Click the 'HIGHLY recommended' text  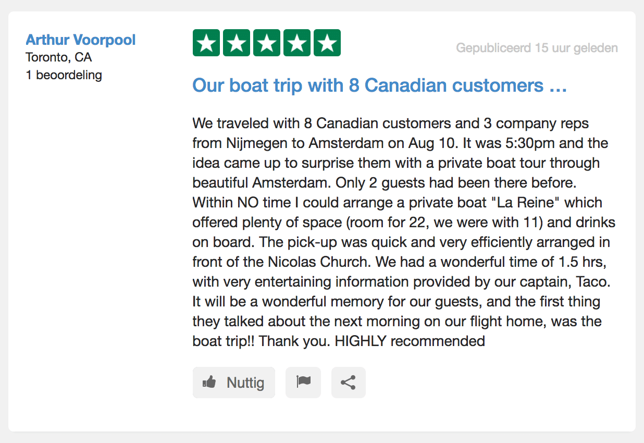(x=410, y=341)
